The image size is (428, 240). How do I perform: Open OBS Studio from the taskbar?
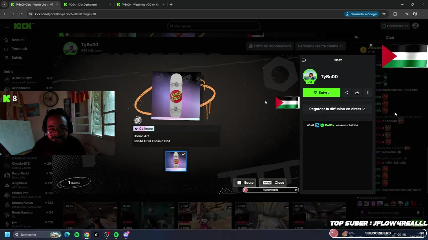(106, 235)
